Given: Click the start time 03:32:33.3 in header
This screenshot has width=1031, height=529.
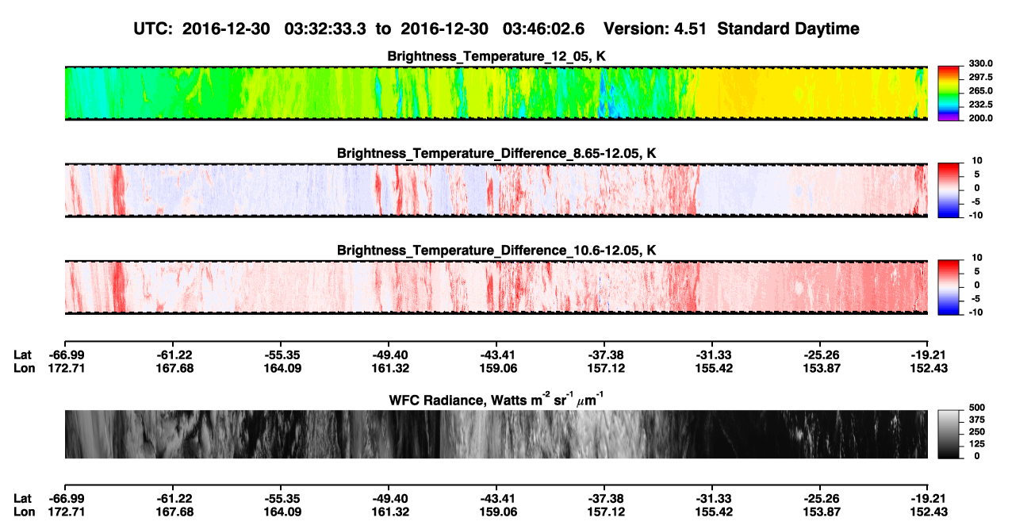Looking at the screenshot, I should click(324, 29).
